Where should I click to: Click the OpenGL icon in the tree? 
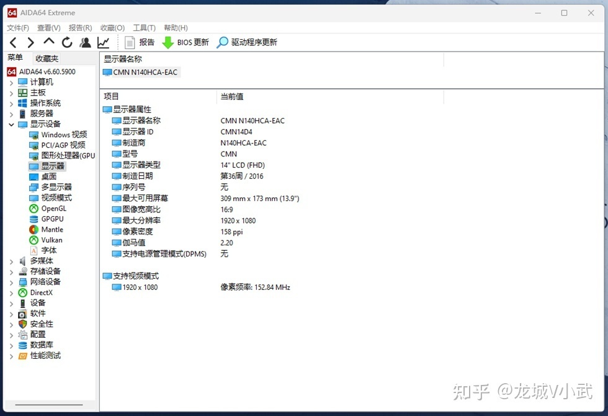pyautogui.click(x=34, y=209)
